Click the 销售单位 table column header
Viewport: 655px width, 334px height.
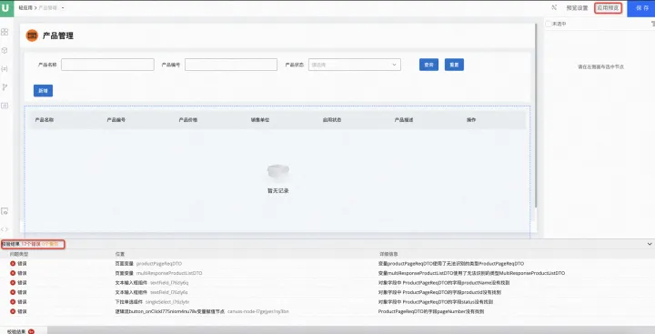click(x=260, y=119)
